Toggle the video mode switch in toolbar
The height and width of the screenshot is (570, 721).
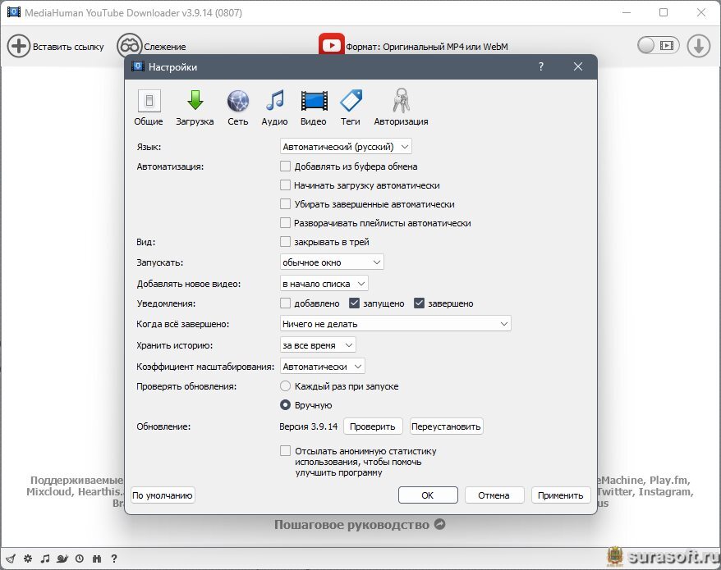[x=658, y=45]
